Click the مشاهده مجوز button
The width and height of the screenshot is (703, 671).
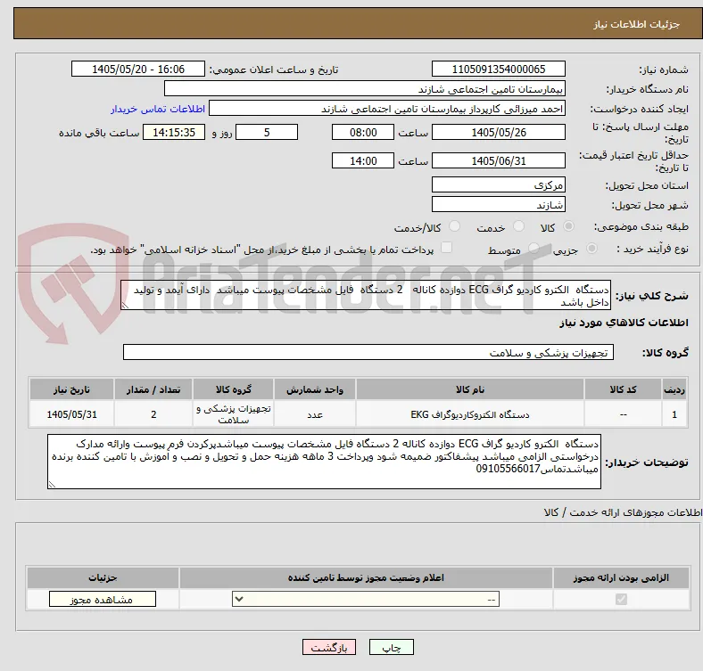tap(103, 599)
